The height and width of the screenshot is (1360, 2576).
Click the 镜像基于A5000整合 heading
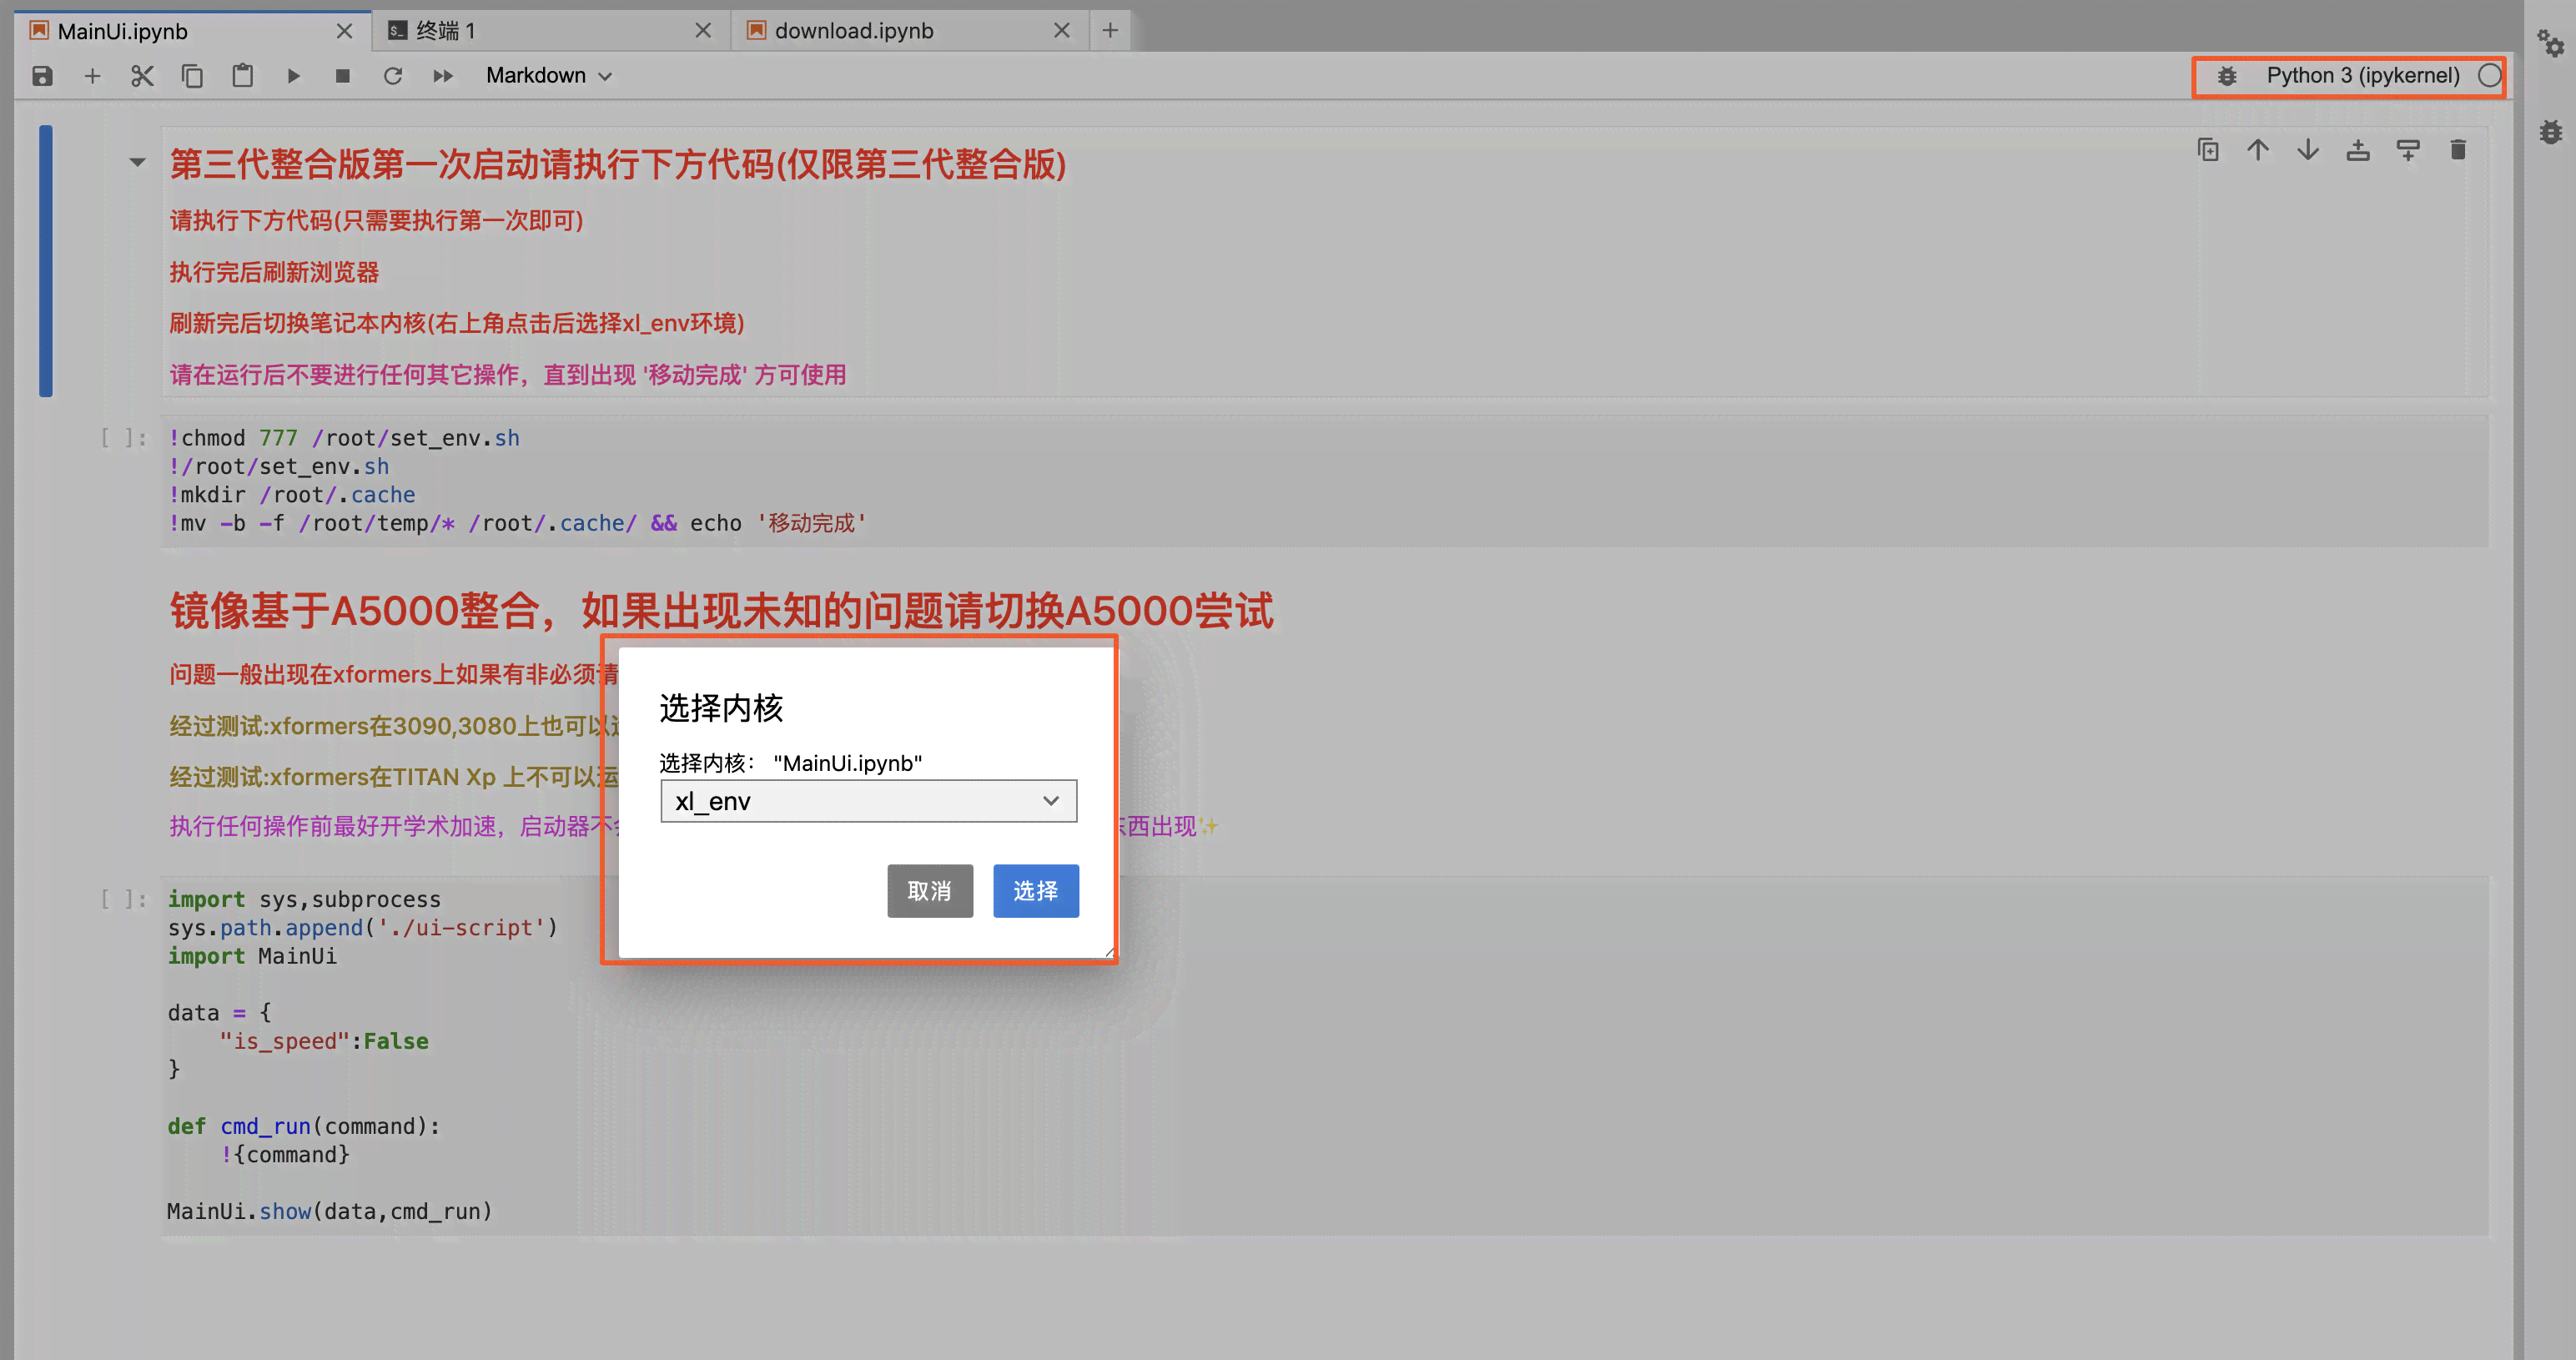point(721,610)
